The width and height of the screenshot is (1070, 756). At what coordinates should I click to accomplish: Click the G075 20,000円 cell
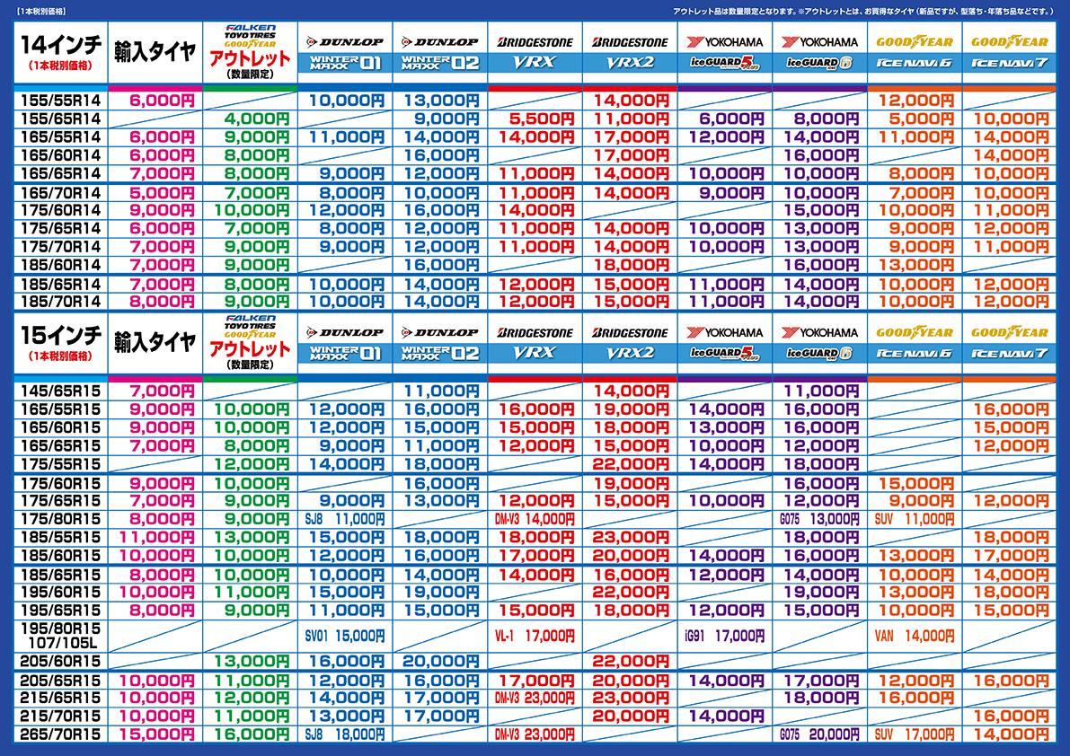(819, 734)
